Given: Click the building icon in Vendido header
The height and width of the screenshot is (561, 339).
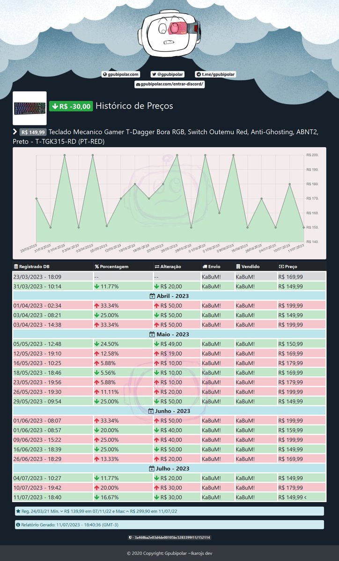Looking at the screenshot, I should point(237,266).
